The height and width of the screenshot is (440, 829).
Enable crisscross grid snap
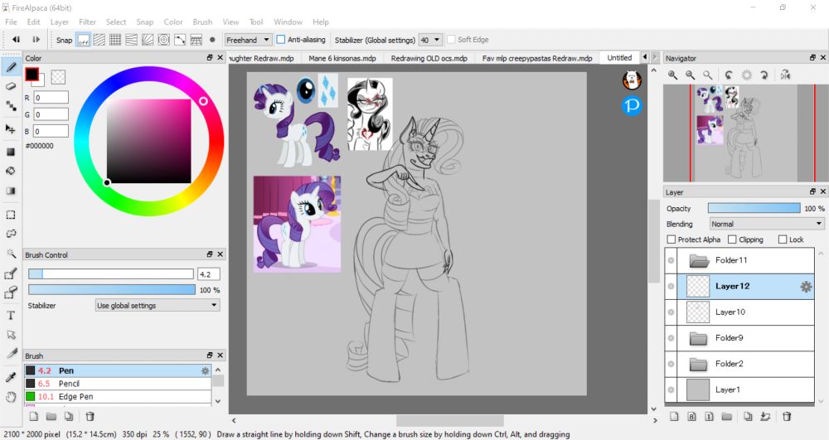click(115, 40)
